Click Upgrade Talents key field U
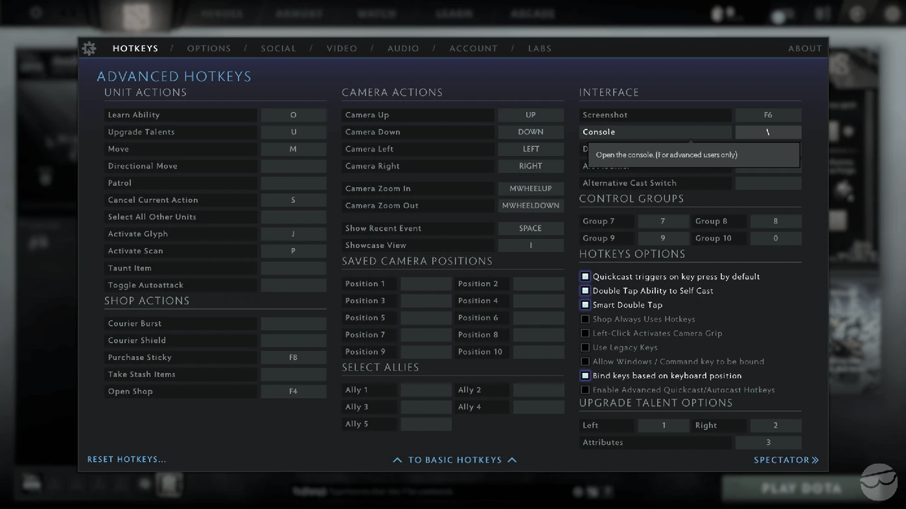Image resolution: width=906 pixels, height=509 pixels. [294, 132]
